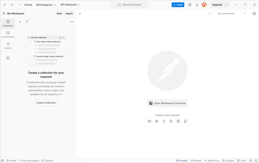Open the Trash
This screenshot has height=163, width=259.
[242, 160]
